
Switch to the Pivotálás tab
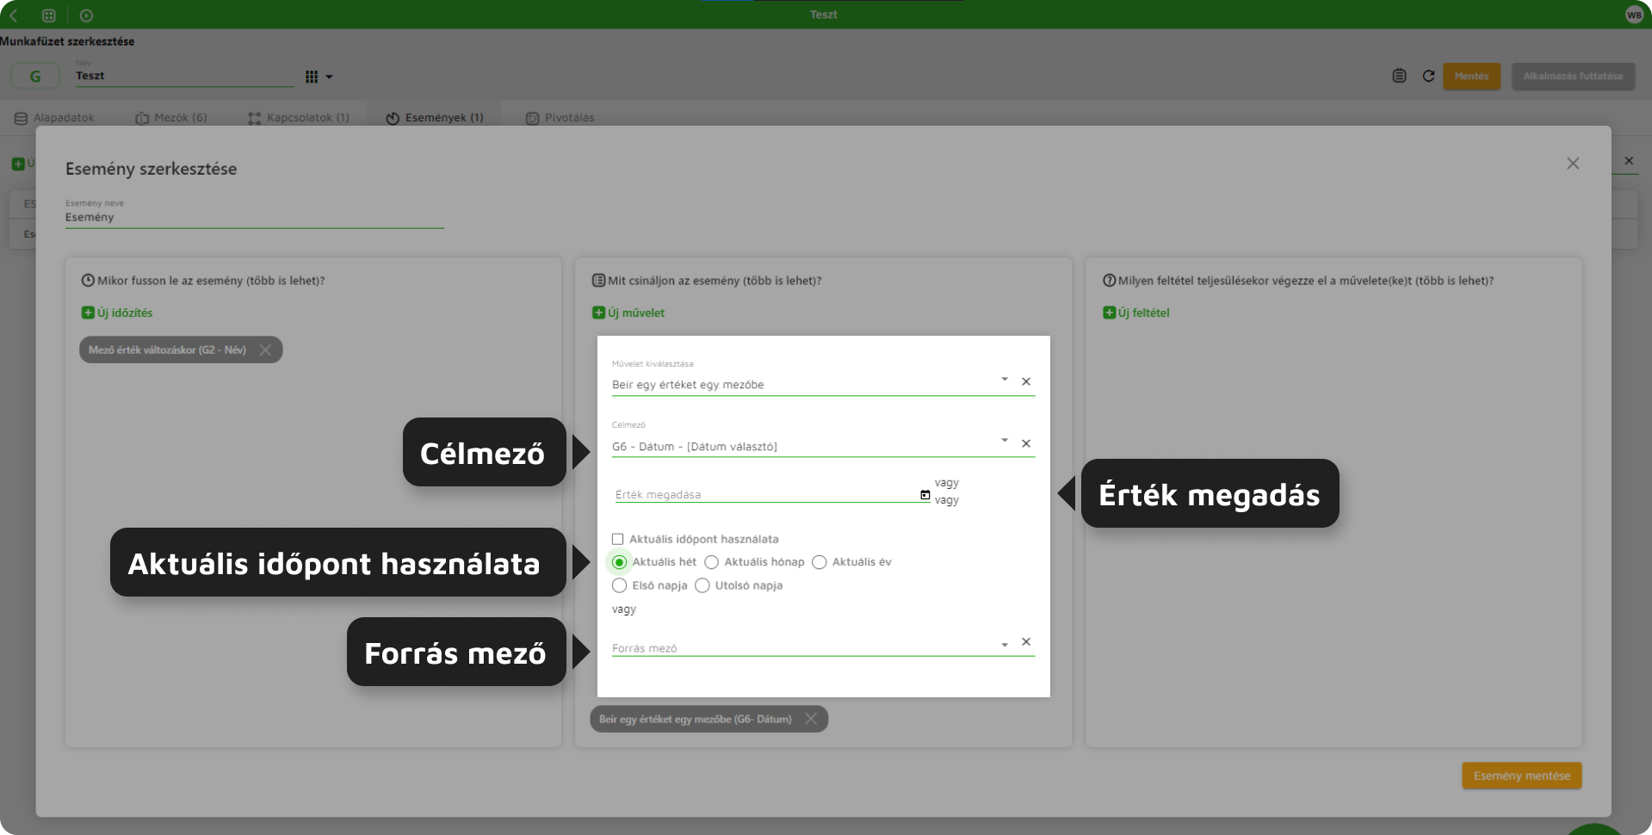coord(560,118)
